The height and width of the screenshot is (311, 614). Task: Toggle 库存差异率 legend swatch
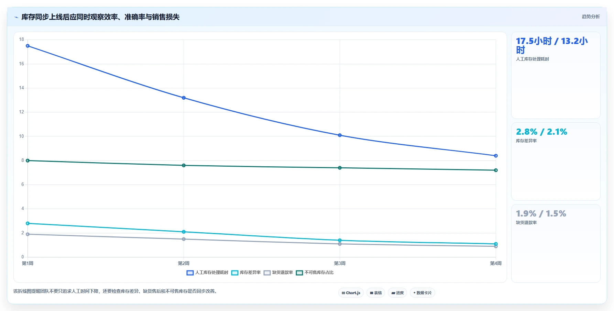pos(235,273)
